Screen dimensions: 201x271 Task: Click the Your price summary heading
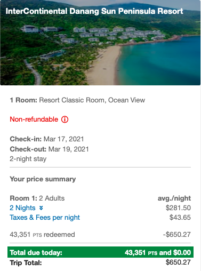click(x=43, y=179)
